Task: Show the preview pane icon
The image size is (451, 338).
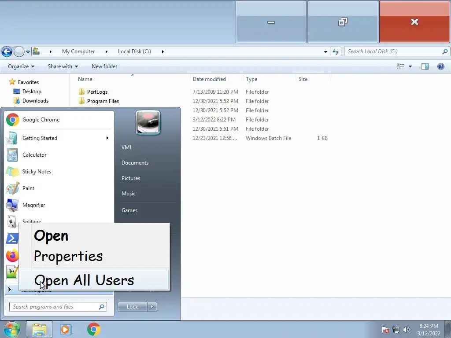Action: 425,67
